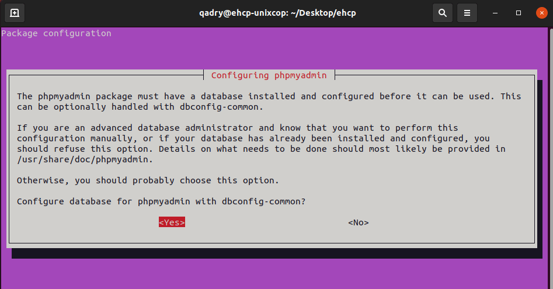Click 'Otherwise, you should probably choose this option.'
The width and height of the screenshot is (553, 289).
point(148,180)
